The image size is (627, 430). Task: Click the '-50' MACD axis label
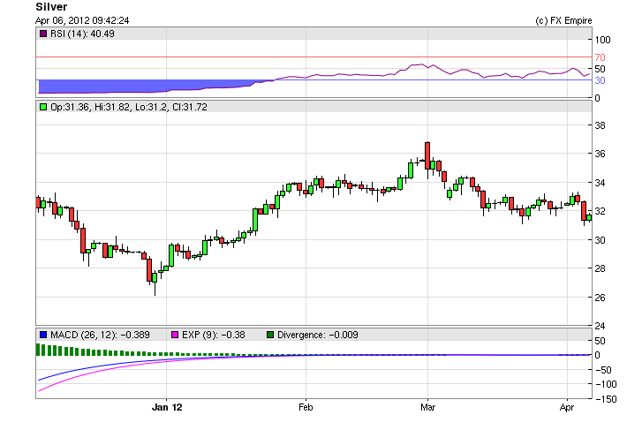coord(603,370)
